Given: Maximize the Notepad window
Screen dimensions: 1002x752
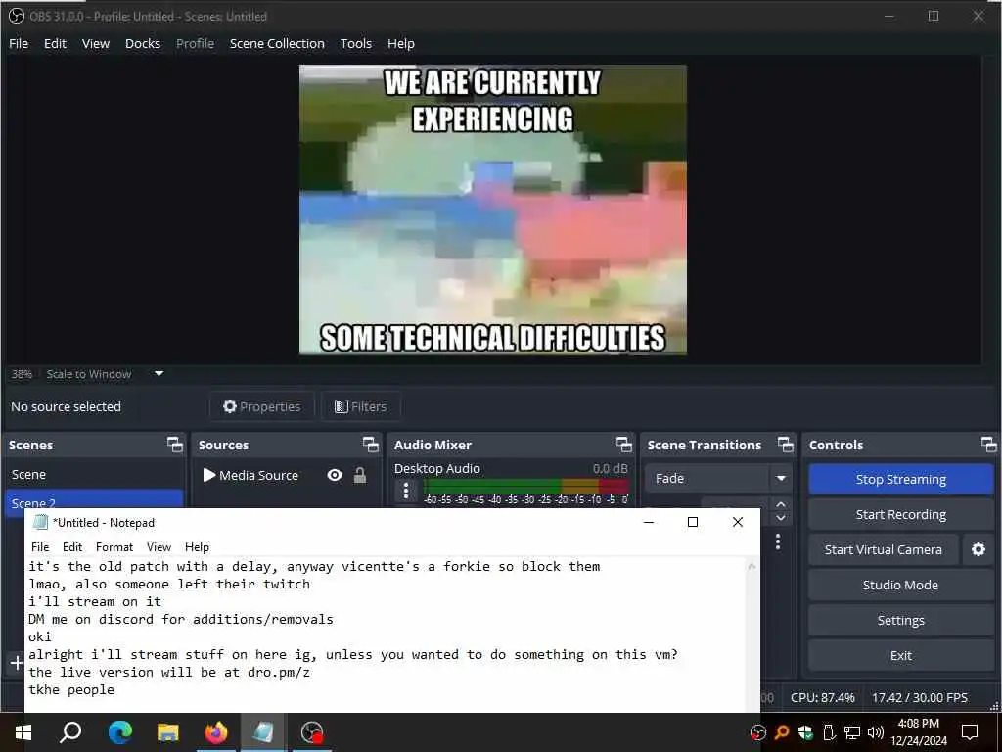Looking at the screenshot, I should 692,522.
